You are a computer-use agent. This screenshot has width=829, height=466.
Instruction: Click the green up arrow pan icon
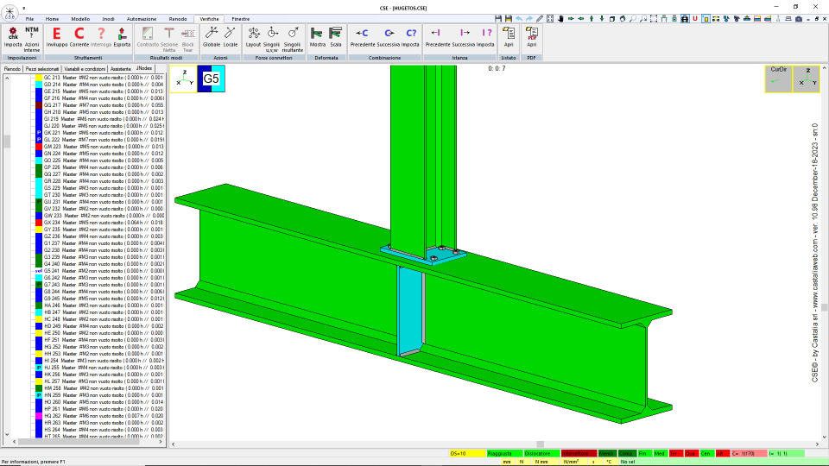click(592, 18)
